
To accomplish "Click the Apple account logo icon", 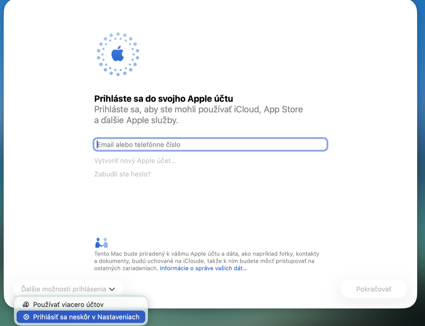I will [x=118, y=54].
